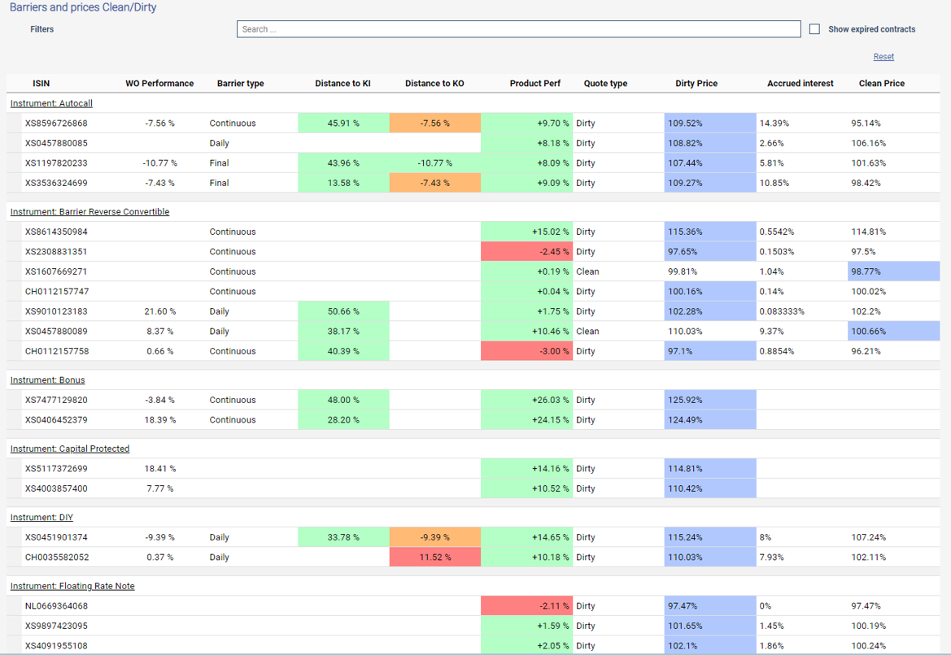Select ISIN XS7477129820
This screenshot has width=951, height=655.
point(56,400)
